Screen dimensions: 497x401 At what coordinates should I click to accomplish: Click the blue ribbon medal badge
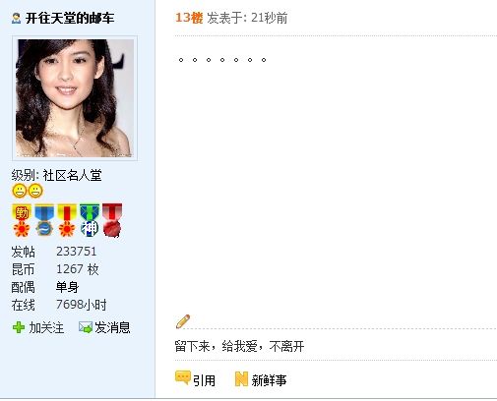tap(44, 220)
